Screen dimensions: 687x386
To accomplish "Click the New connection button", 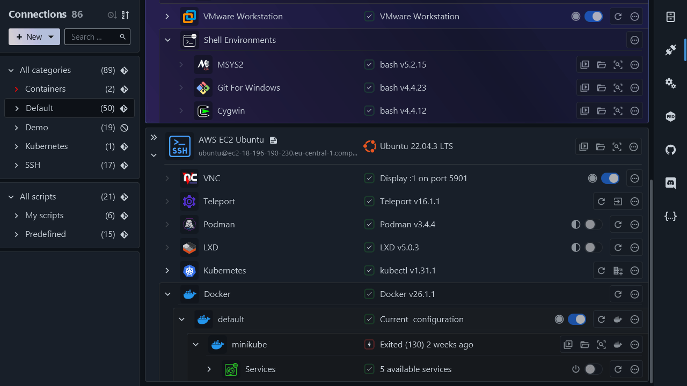I will point(29,37).
